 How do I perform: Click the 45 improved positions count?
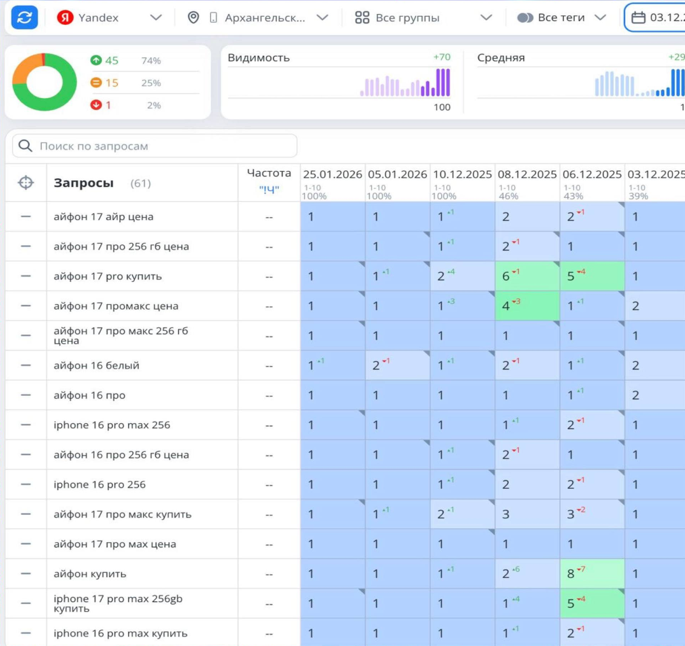coord(112,60)
